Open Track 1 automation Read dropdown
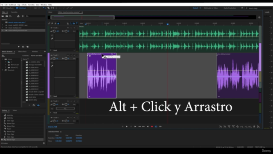Image resolution: width=273 pixels, height=154 pixels. (64, 50)
